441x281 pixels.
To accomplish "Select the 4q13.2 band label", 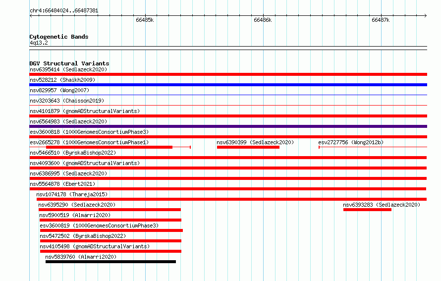I will click(x=39, y=43).
